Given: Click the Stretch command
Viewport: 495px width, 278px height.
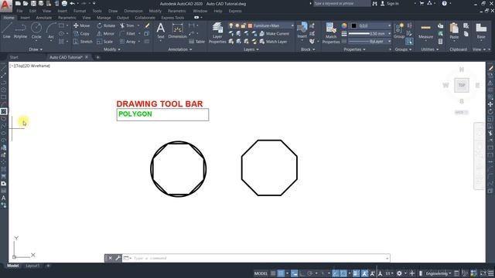Looking at the screenshot, I should pyautogui.click(x=83, y=42).
